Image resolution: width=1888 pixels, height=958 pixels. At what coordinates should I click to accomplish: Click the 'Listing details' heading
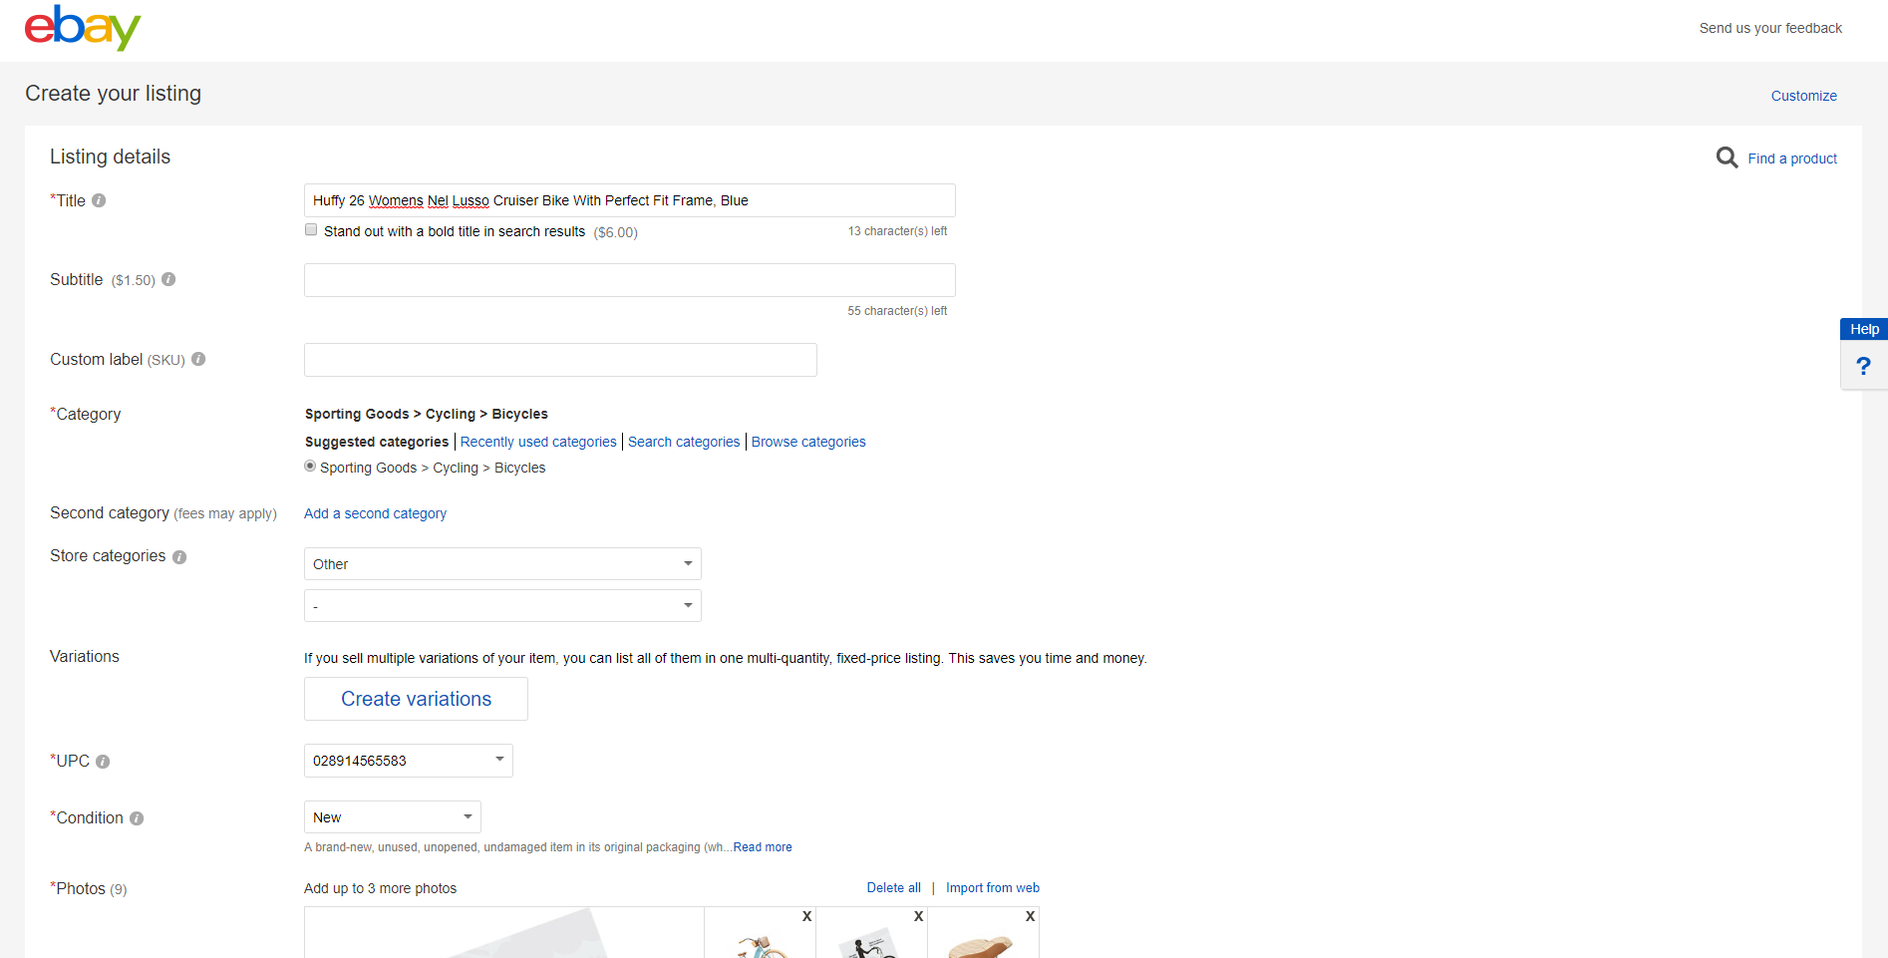tap(110, 157)
